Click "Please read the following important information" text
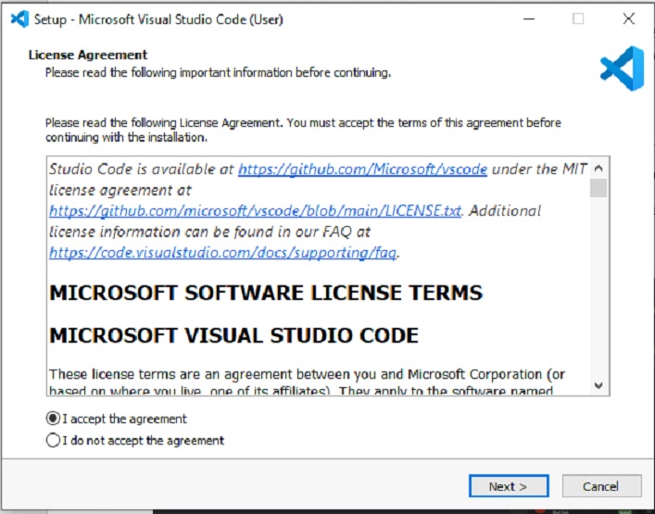The image size is (655, 514). pyautogui.click(x=218, y=72)
